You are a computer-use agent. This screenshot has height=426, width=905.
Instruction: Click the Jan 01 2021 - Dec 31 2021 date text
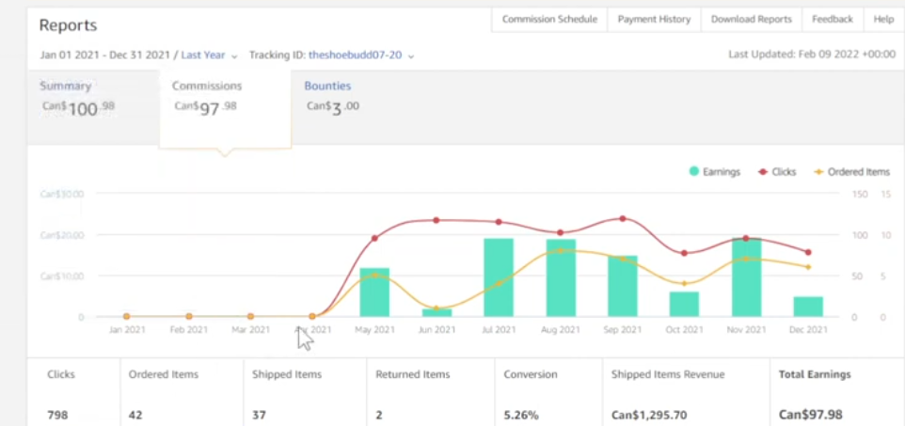(105, 55)
